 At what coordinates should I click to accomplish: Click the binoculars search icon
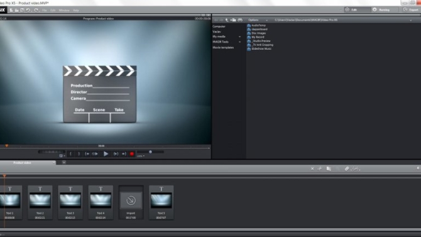240,20
